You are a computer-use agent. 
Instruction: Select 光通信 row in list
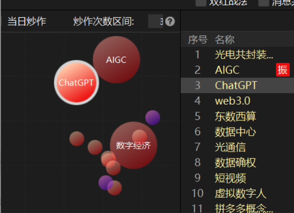(237, 147)
